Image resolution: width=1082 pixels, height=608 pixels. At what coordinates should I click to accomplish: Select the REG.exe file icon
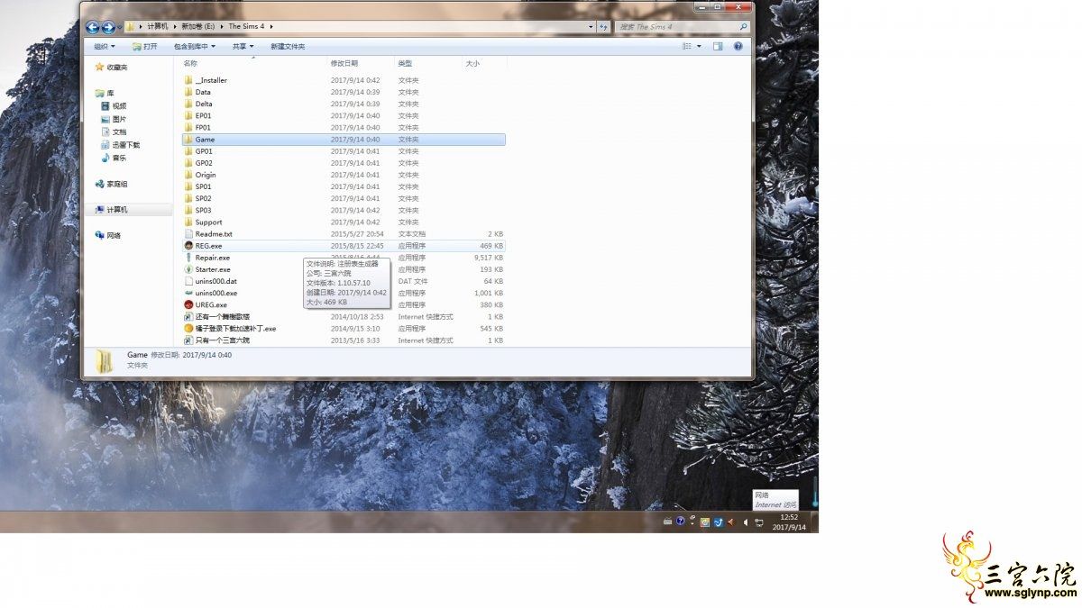click(188, 245)
